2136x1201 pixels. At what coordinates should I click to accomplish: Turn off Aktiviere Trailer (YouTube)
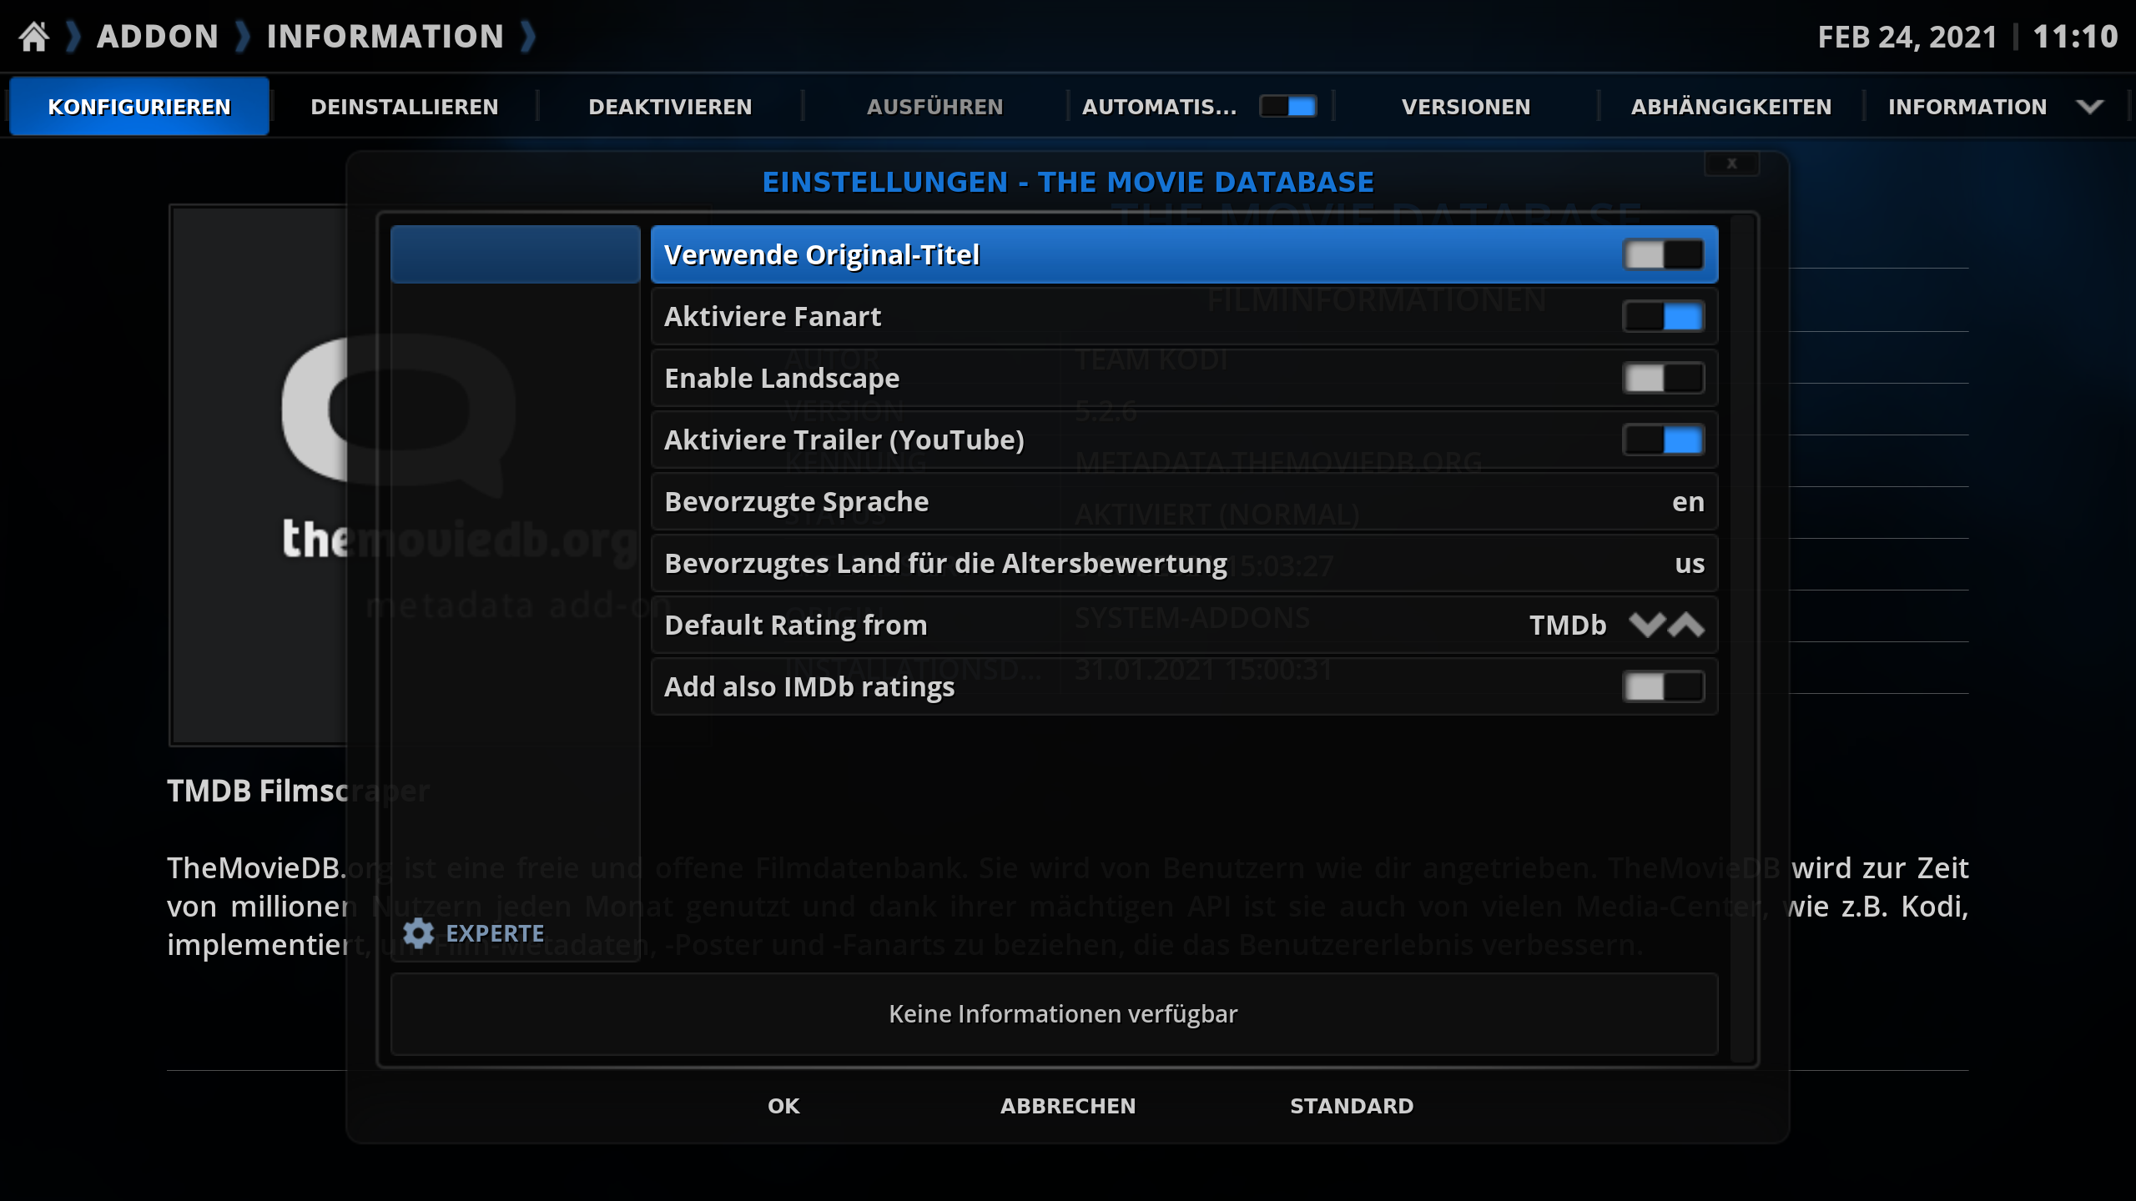coord(1663,440)
